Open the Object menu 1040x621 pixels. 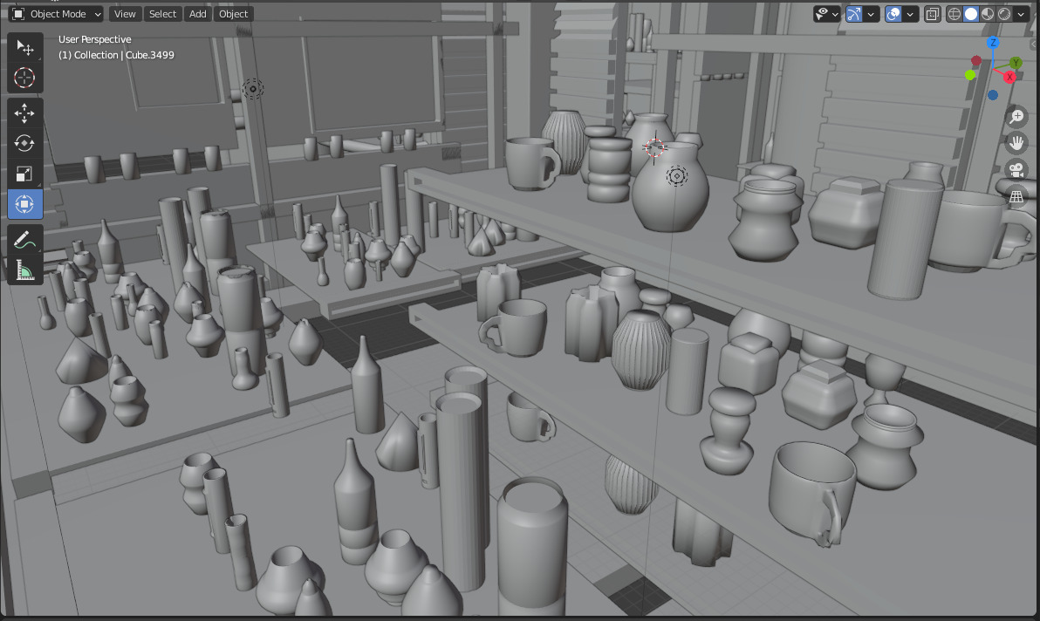(234, 14)
